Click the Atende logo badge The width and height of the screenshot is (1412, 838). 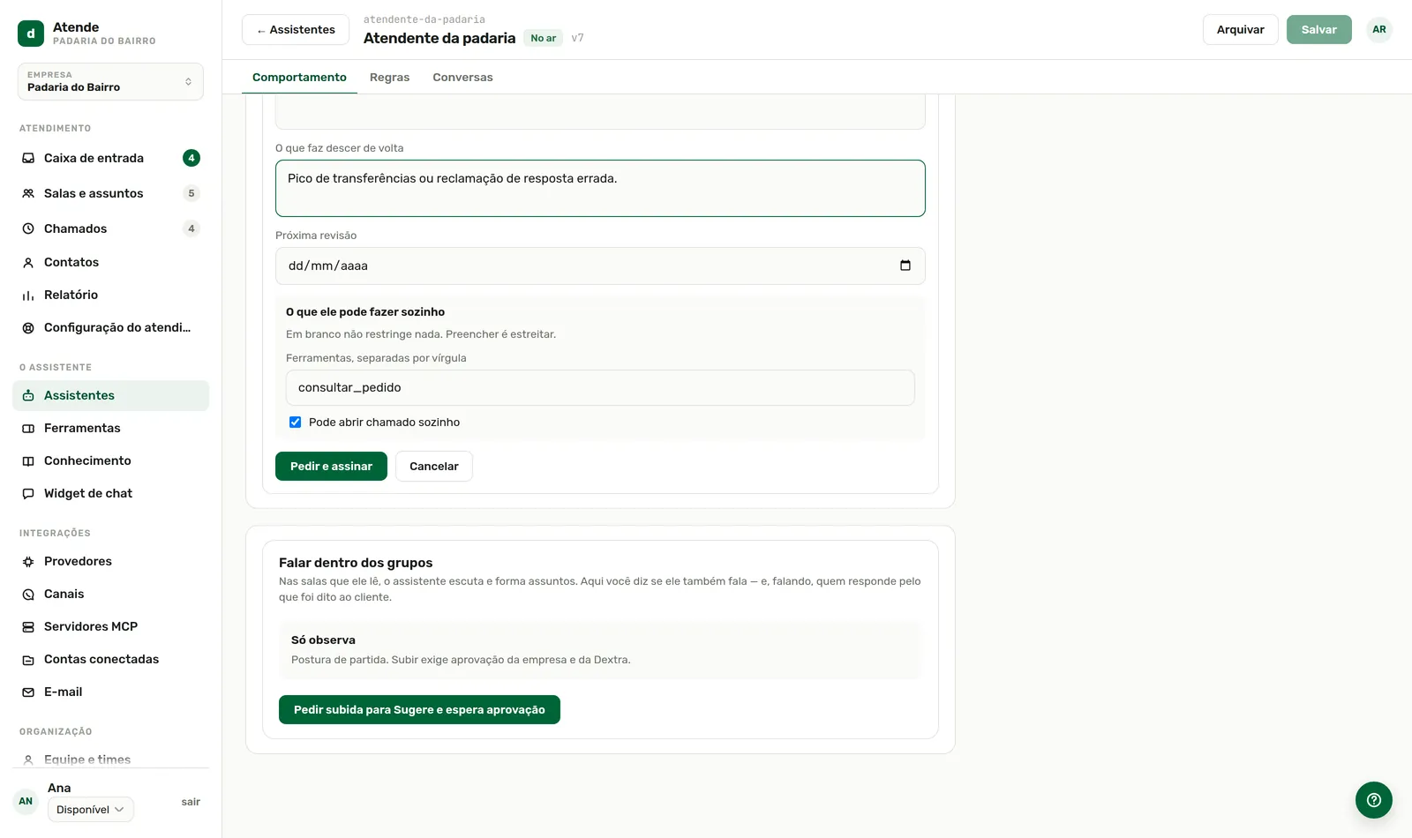[31, 34]
